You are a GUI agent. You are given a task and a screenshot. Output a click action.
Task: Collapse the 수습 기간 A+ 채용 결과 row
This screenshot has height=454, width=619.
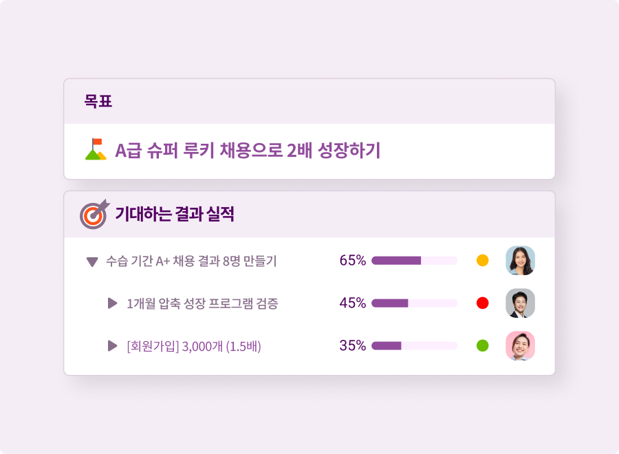[x=92, y=261]
